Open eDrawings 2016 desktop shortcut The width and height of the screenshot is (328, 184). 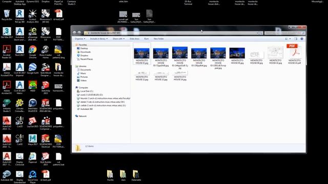[x=33, y=34]
